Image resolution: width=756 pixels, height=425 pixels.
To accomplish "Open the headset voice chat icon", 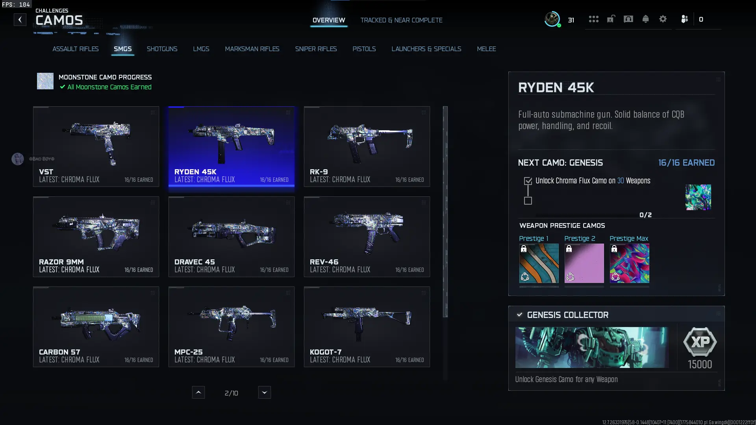I will (628, 19).
